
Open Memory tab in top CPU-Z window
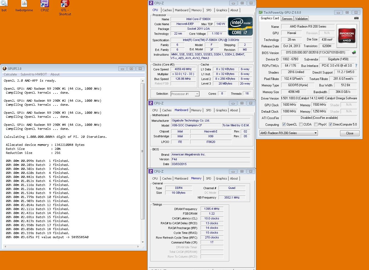(197, 10)
